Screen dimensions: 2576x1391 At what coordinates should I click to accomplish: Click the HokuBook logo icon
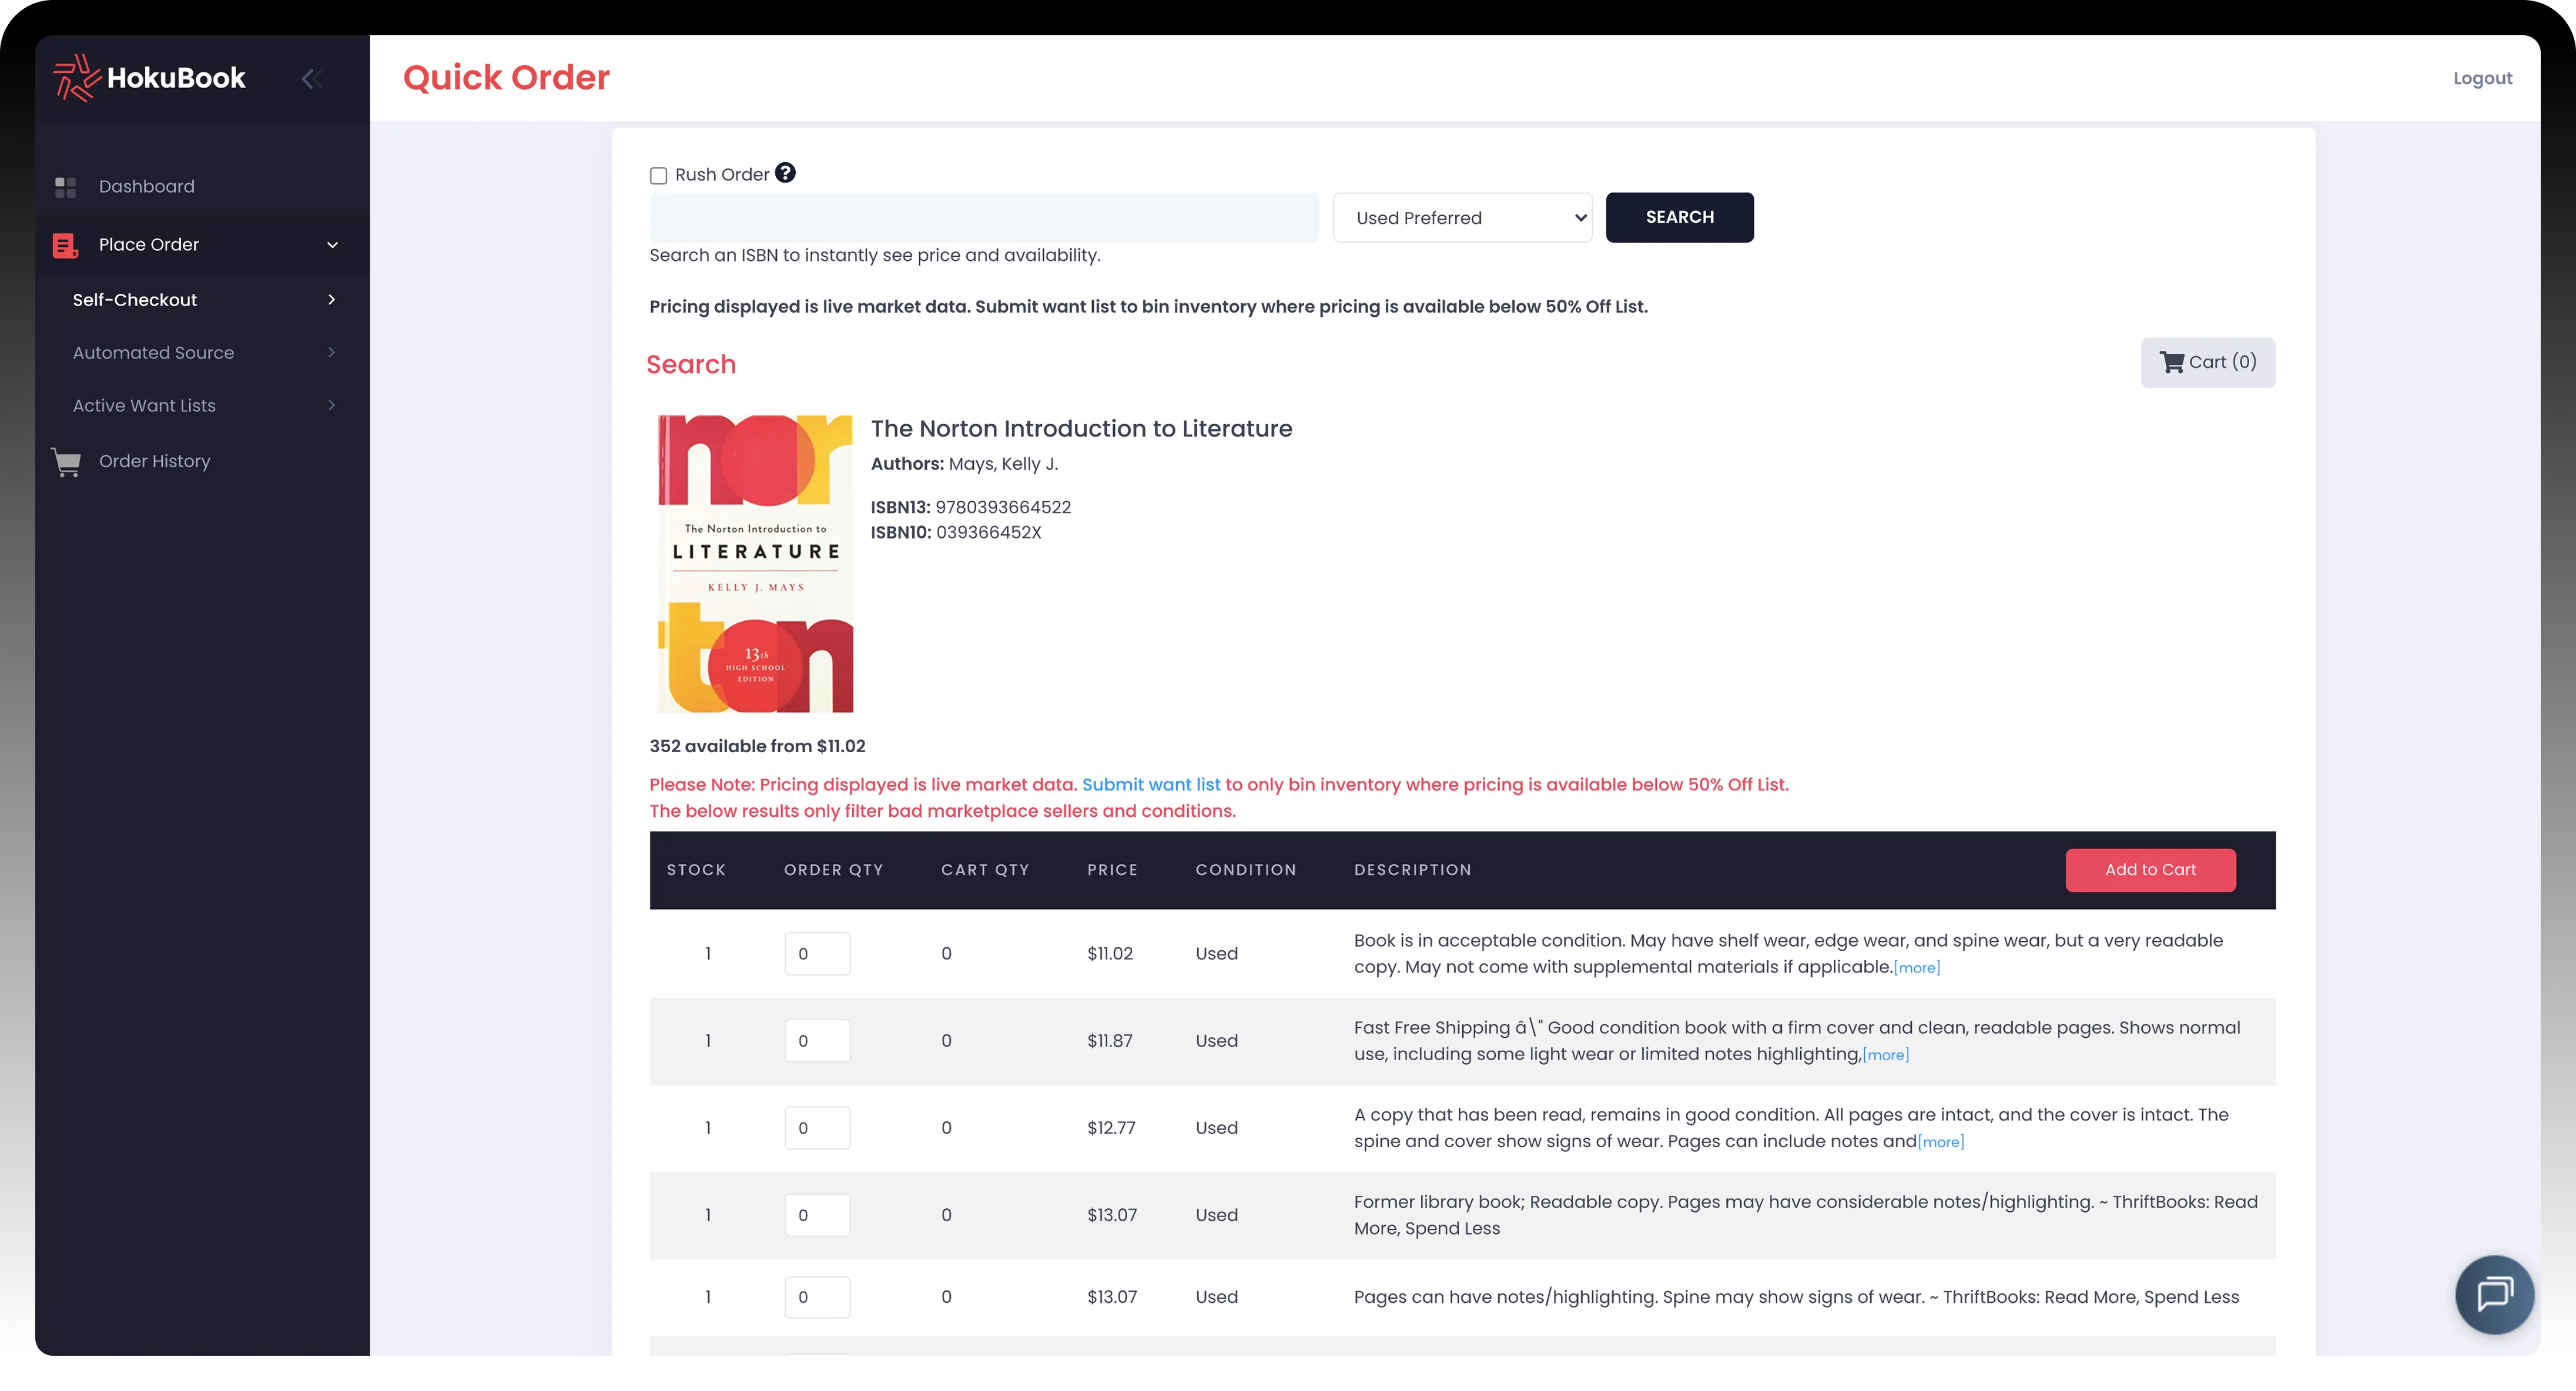pyautogui.click(x=76, y=78)
